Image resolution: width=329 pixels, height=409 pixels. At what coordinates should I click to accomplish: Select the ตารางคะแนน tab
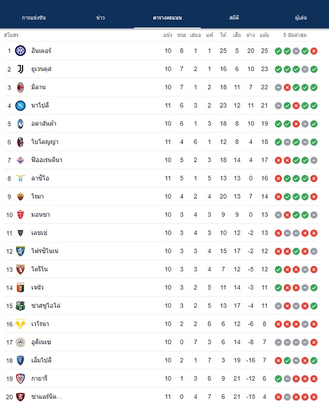coord(168,17)
